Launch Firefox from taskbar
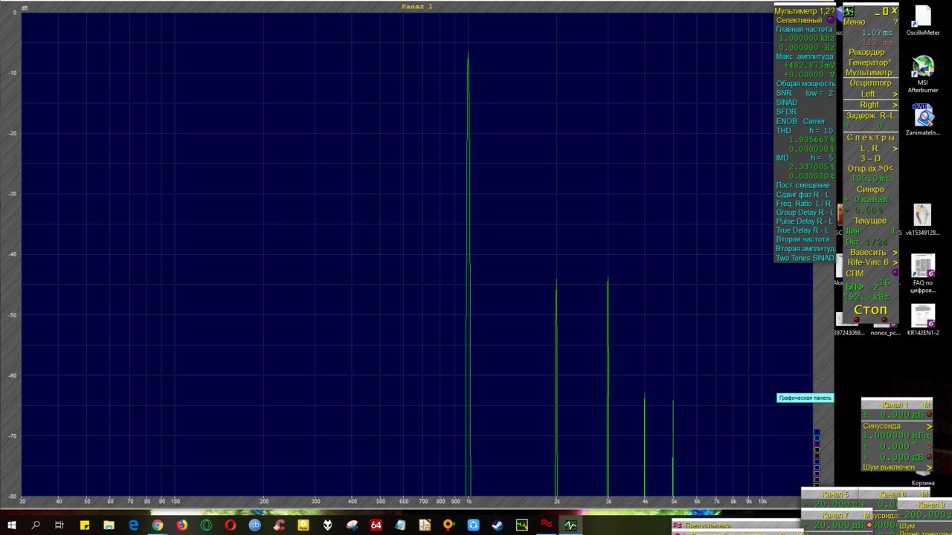The image size is (952, 535). pos(182,525)
